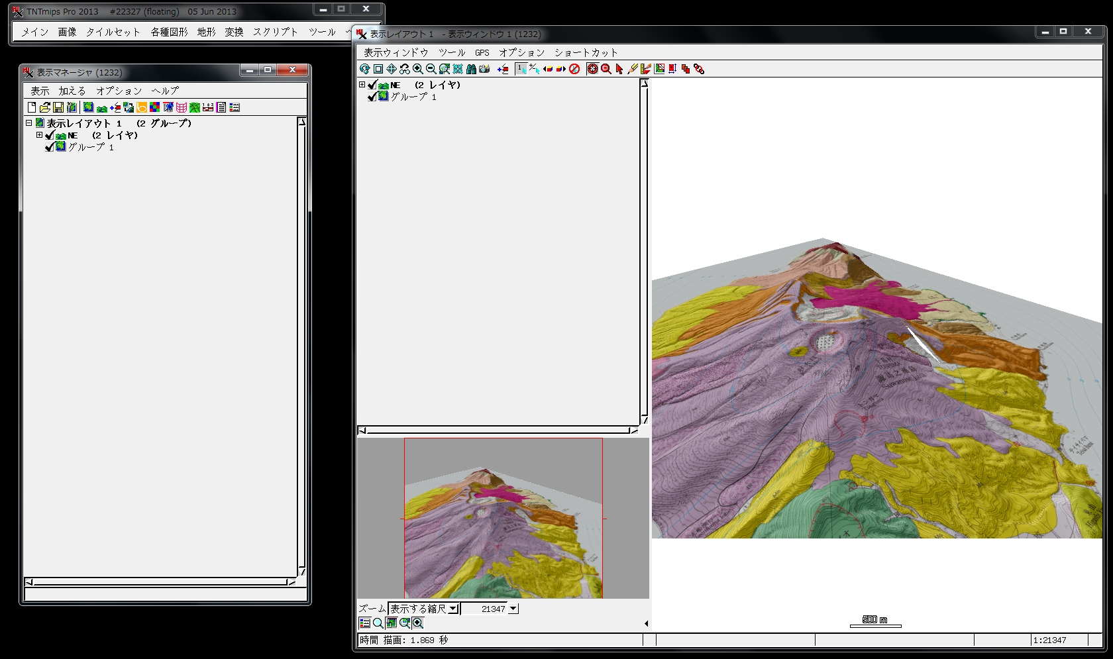The height and width of the screenshot is (659, 1113).
Task: Toggle the plus/minus cursor selection mode button
Action: [x=535, y=69]
